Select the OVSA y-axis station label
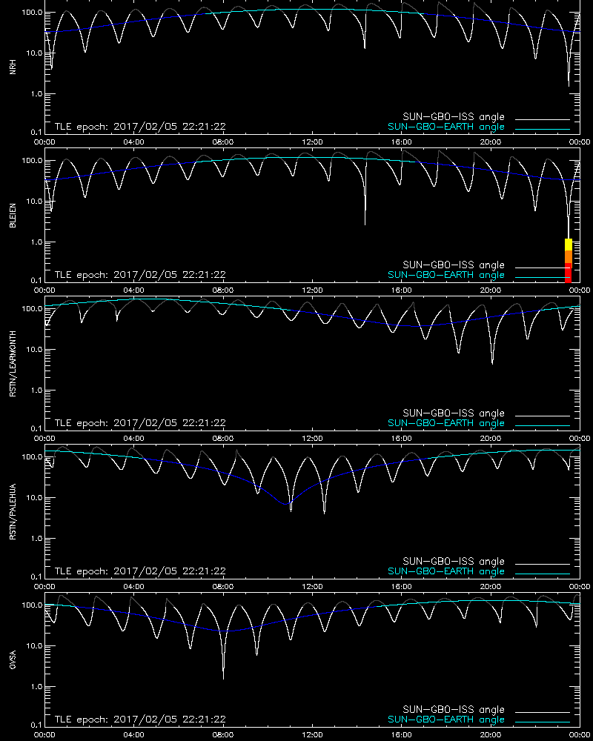Viewport: 593px width, 741px height. point(13,659)
